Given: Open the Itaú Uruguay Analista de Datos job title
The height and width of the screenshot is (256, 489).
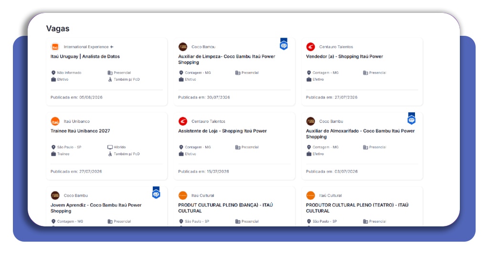Looking at the screenshot, I should coord(85,56).
